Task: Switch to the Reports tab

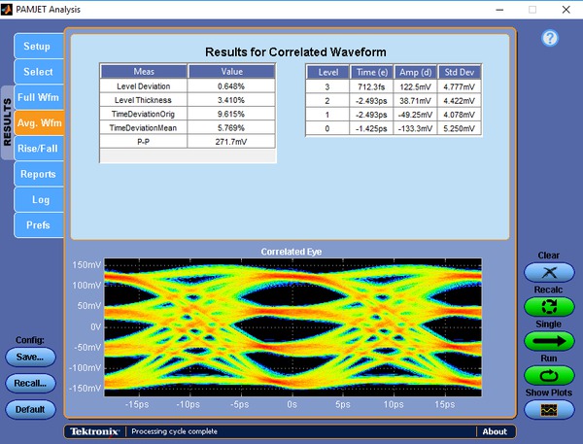Action: click(38, 174)
